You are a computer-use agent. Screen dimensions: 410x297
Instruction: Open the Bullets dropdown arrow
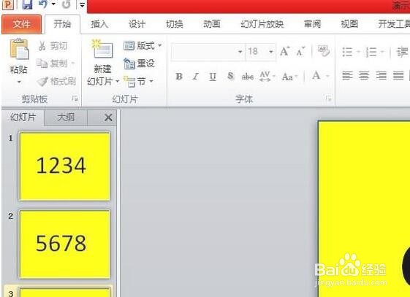click(359, 52)
